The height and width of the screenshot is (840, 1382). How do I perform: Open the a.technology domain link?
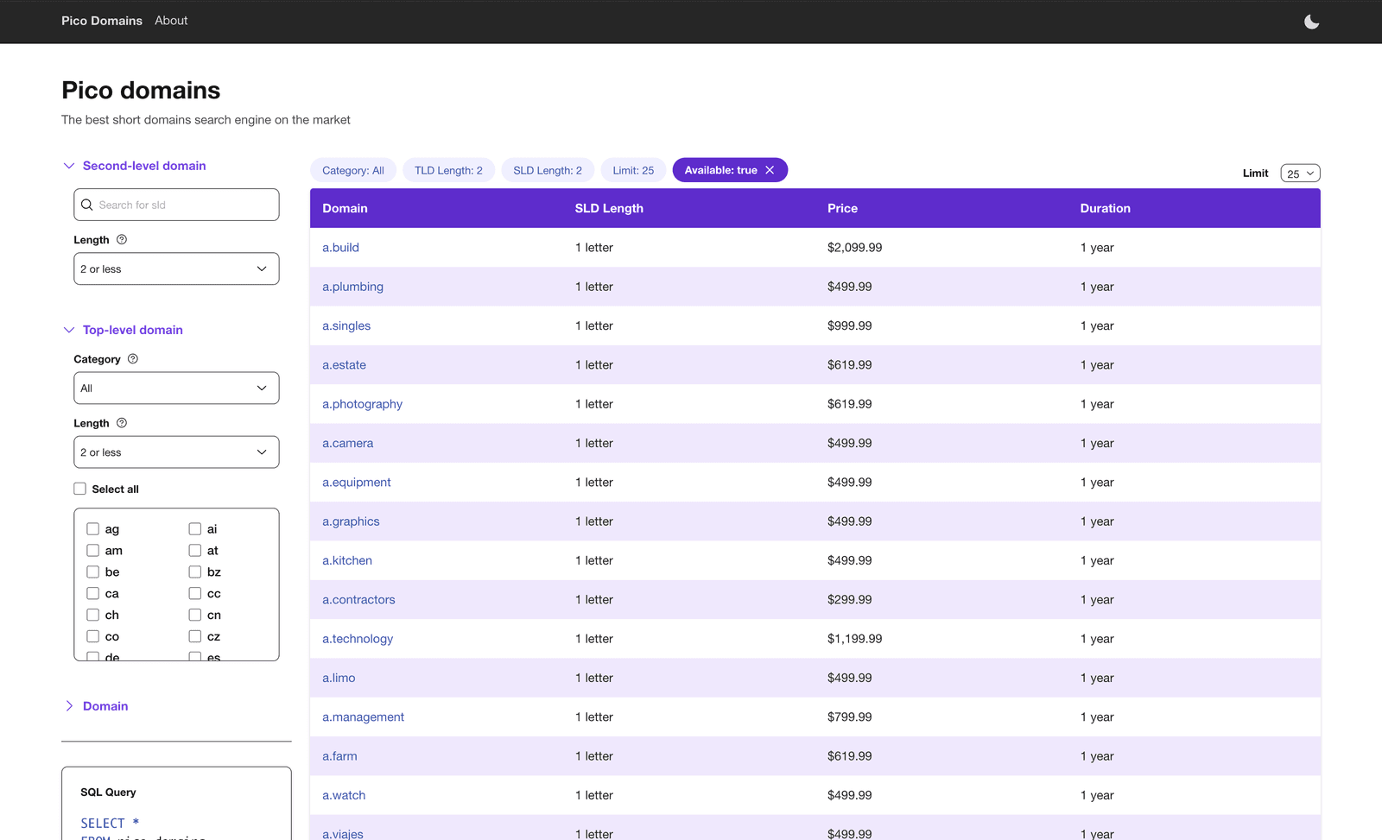tap(358, 639)
